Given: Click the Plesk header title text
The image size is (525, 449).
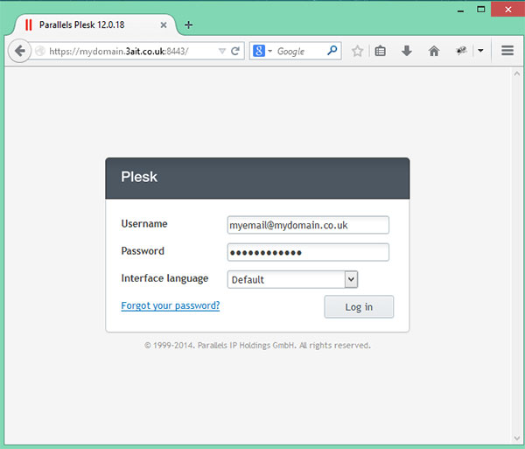Looking at the screenshot, I should 139,177.
